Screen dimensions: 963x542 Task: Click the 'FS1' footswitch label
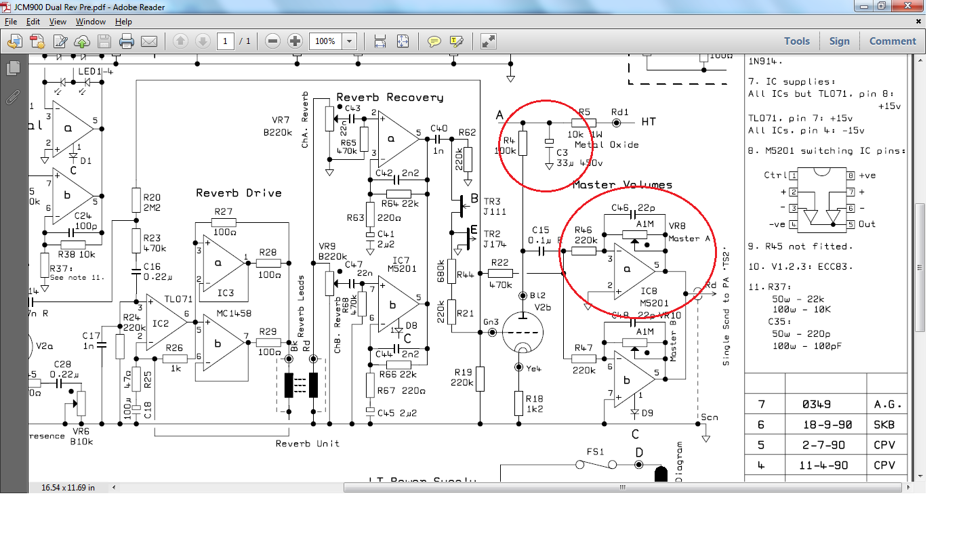pyautogui.click(x=595, y=451)
